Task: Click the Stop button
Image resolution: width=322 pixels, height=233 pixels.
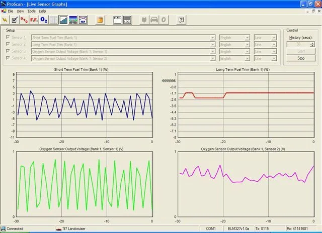Action: coord(301,58)
